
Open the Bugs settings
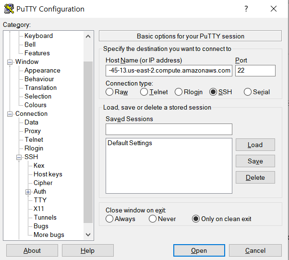click(41, 226)
